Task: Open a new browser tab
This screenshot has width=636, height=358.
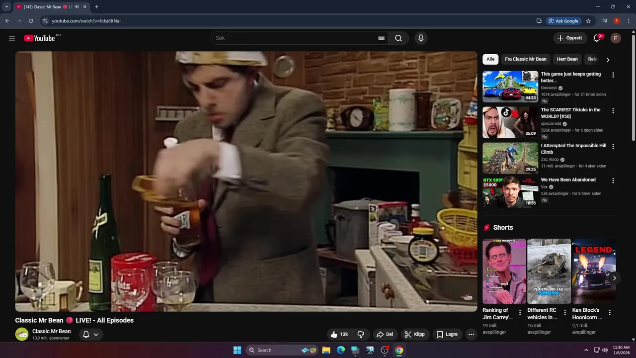Action: click(96, 7)
